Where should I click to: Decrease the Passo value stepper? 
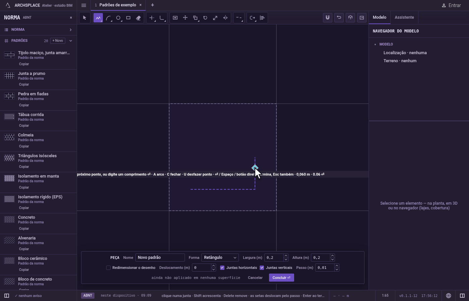[337, 269]
